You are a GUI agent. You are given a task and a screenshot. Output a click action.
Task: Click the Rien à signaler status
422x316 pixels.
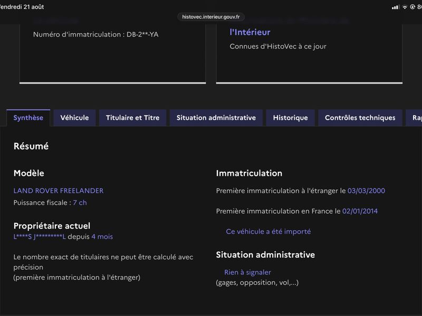[x=247, y=272]
